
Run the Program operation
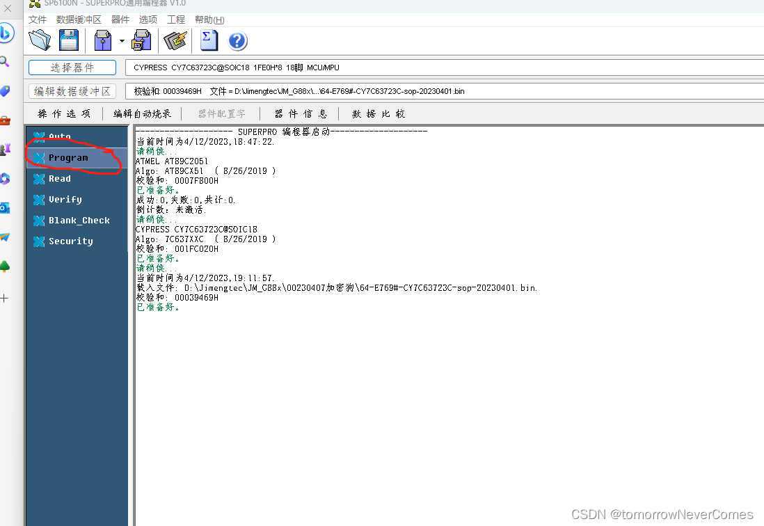point(77,158)
